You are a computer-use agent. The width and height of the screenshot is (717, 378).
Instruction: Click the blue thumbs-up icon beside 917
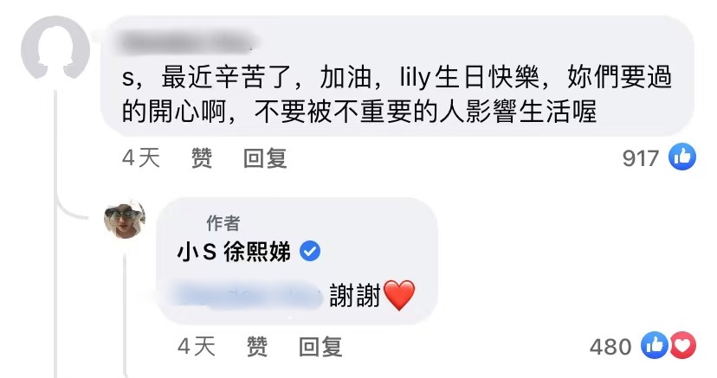[682, 157]
